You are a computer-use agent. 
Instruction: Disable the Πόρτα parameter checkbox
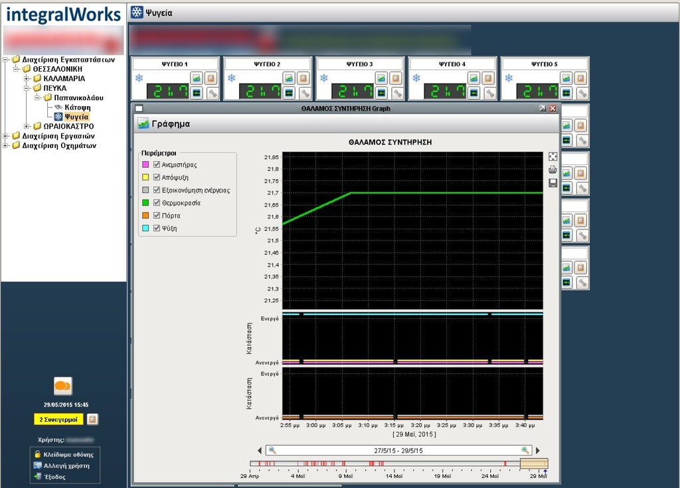click(x=157, y=215)
